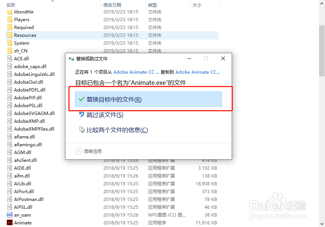Click the AdobeSVGAGM.dll file icon
The width and height of the screenshot is (325, 227).
(x=10, y=113)
